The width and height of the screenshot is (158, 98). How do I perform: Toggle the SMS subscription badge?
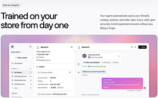pyautogui.click(x=53, y=88)
